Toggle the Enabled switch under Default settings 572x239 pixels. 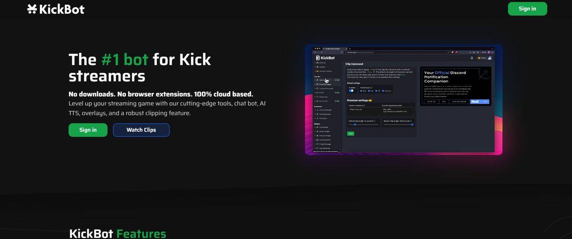(x=351, y=90)
